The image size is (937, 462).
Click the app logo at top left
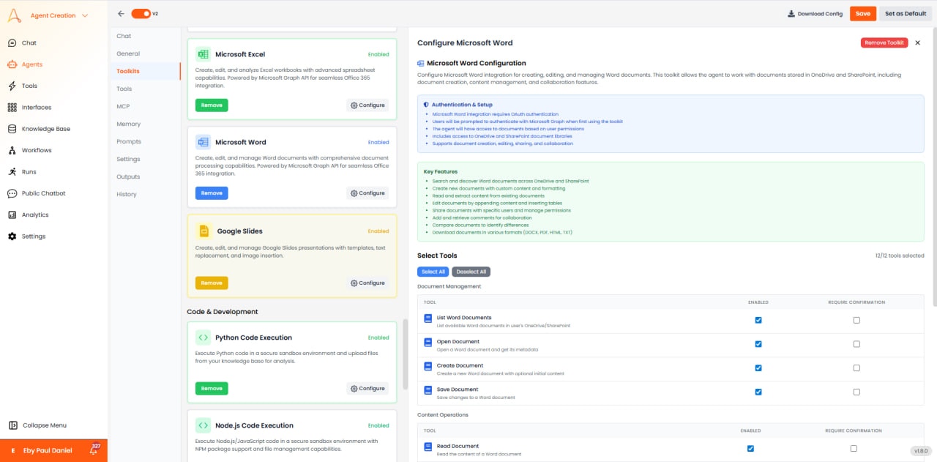pyautogui.click(x=15, y=15)
